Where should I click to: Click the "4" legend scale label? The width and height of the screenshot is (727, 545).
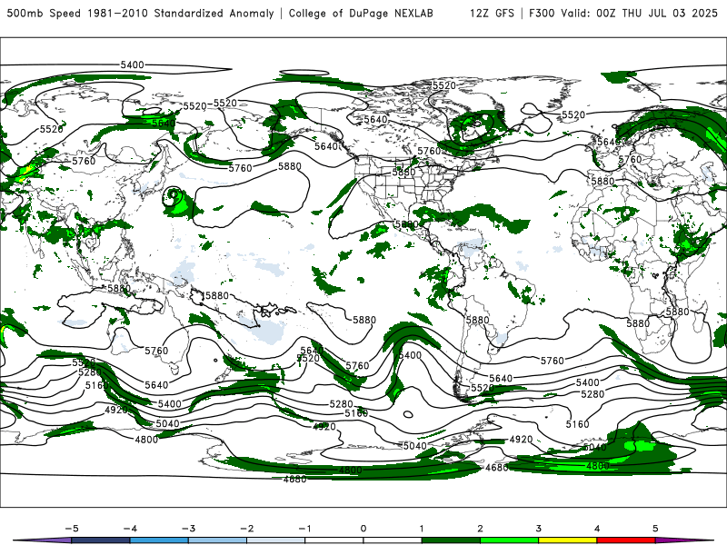click(x=597, y=529)
